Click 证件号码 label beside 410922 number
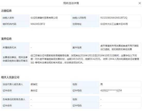This screenshot has height=111, width=142. (x=85, y=90)
